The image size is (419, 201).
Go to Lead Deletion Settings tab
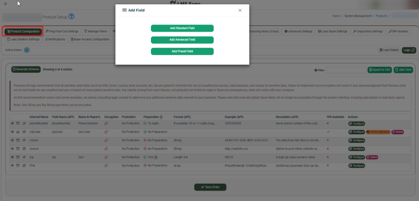click(x=23, y=40)
